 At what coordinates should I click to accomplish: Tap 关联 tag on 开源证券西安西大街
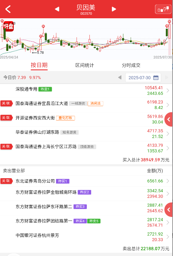pyautogui.click(x=6, y=118)
